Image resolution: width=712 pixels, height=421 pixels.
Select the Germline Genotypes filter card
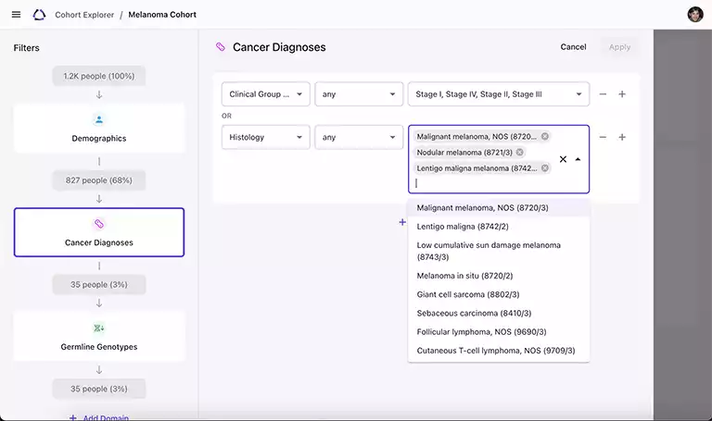click(x=99, y=337)
